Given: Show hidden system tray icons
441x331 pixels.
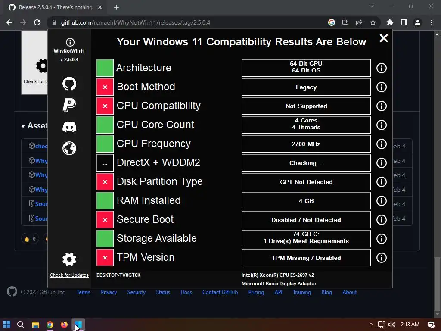Looking at the screenshot, I should pyautogui.click(x=371, y=325).
